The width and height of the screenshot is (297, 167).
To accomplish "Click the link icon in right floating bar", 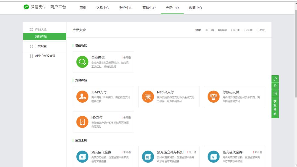I will [275, 79].
